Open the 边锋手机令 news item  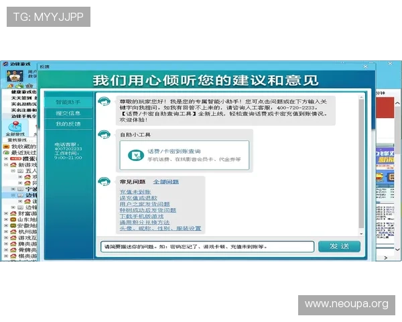(24, 116)
